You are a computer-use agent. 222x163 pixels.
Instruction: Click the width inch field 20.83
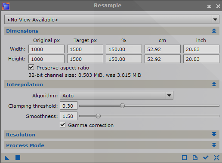point(201,49)
